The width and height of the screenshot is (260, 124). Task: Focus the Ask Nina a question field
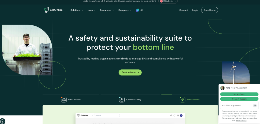pos(239,105)
